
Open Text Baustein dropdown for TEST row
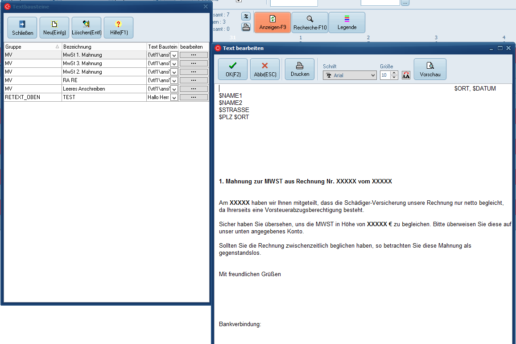(174, 97)
